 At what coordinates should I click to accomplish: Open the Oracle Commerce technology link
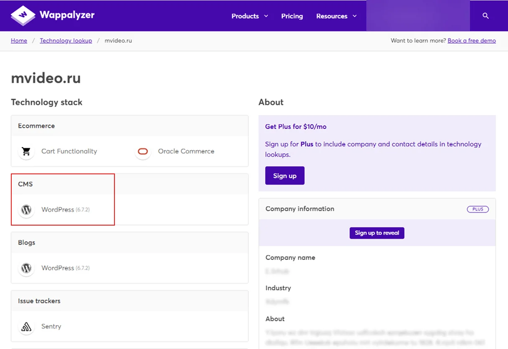(x=186, y=151)
